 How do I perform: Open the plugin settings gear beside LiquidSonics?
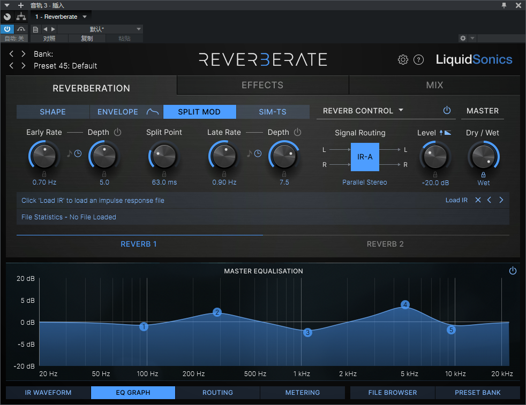pyautogui.click(x=403, y=59)
